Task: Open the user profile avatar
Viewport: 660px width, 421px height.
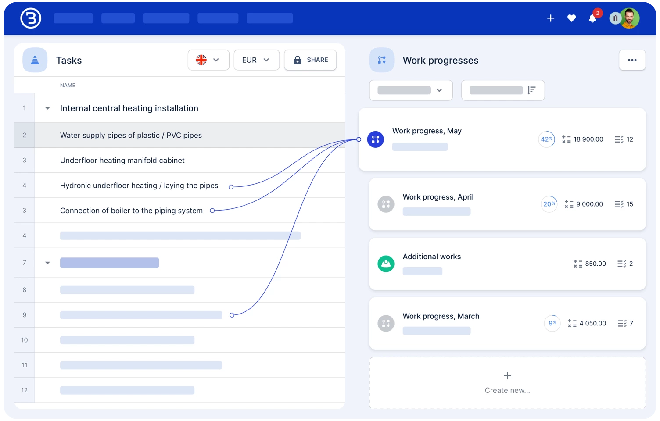Action: point(629,18)
